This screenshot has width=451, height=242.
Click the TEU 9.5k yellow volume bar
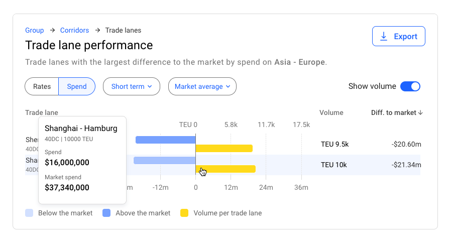pyautogui.click(x=223, y=148)
